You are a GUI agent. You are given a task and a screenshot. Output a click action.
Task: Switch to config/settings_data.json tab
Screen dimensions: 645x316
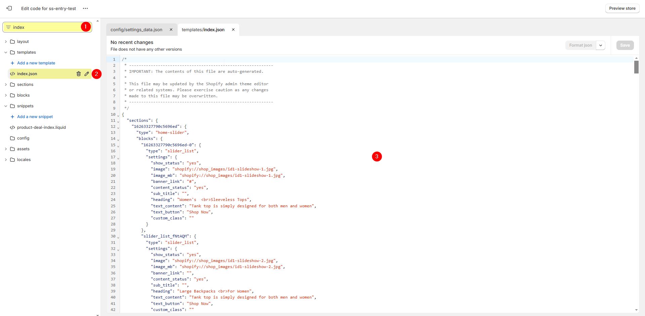[x=136, y=30]
